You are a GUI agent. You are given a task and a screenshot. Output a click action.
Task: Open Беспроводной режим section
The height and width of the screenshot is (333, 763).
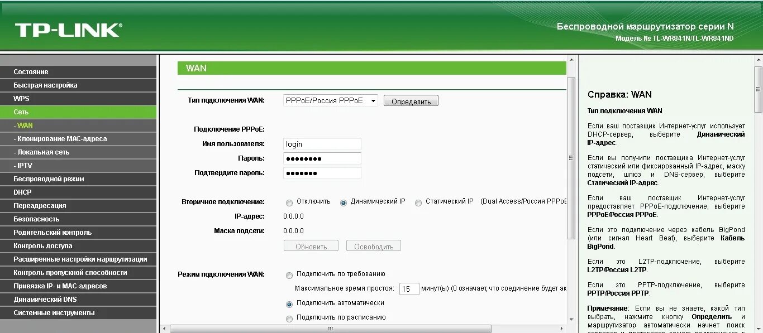(78, 179)
